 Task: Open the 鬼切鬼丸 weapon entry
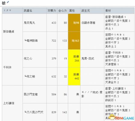(x=29, y=23)
